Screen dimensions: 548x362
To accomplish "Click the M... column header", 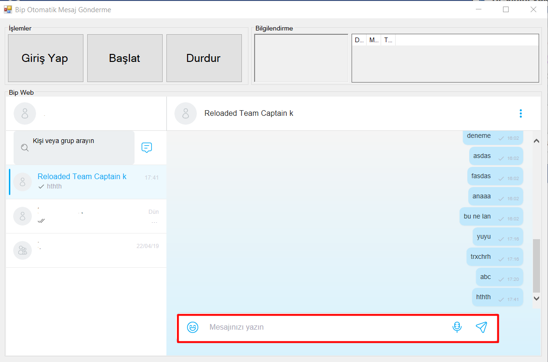I will click(374, 40).
